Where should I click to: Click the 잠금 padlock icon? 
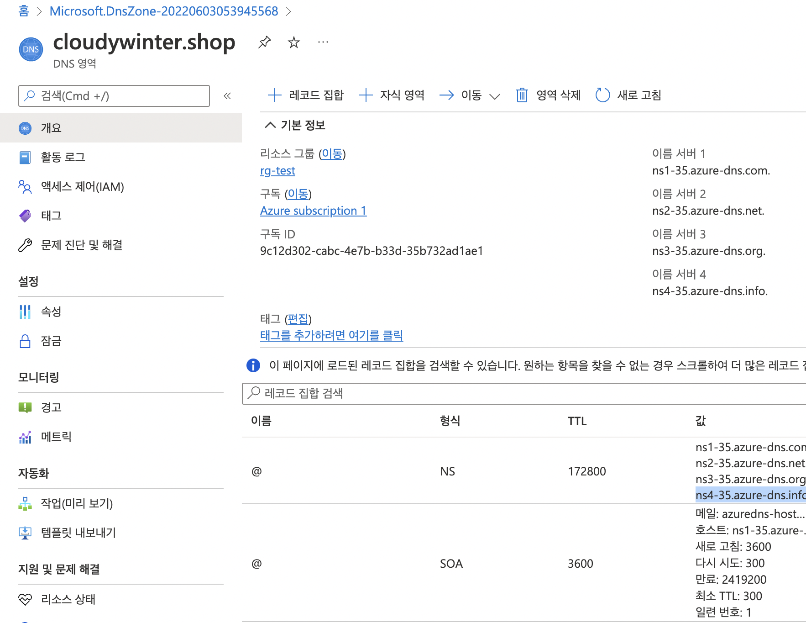(25, 341)
